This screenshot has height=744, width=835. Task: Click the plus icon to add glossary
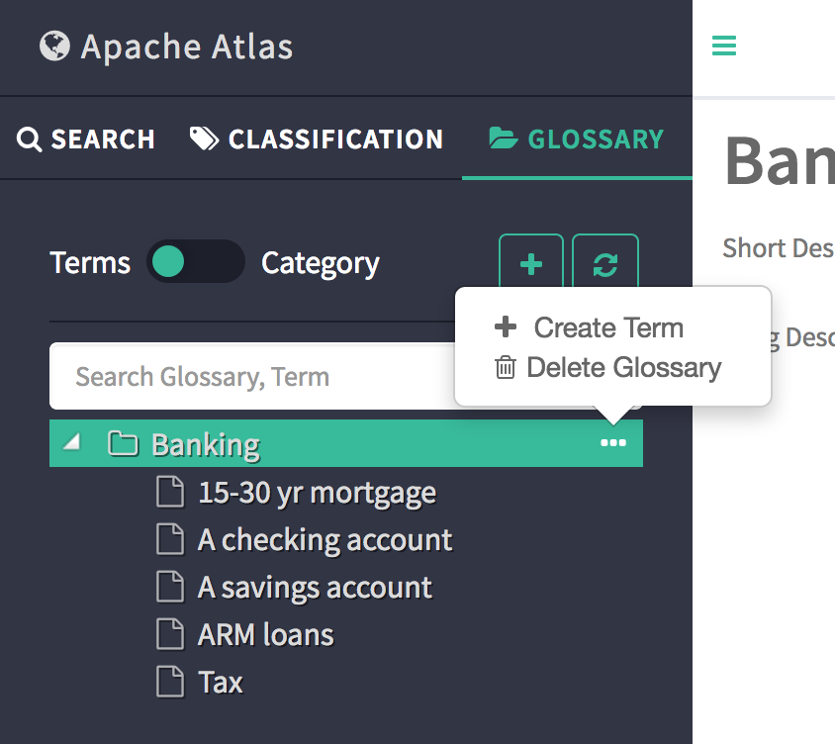(x=531, y=265)
